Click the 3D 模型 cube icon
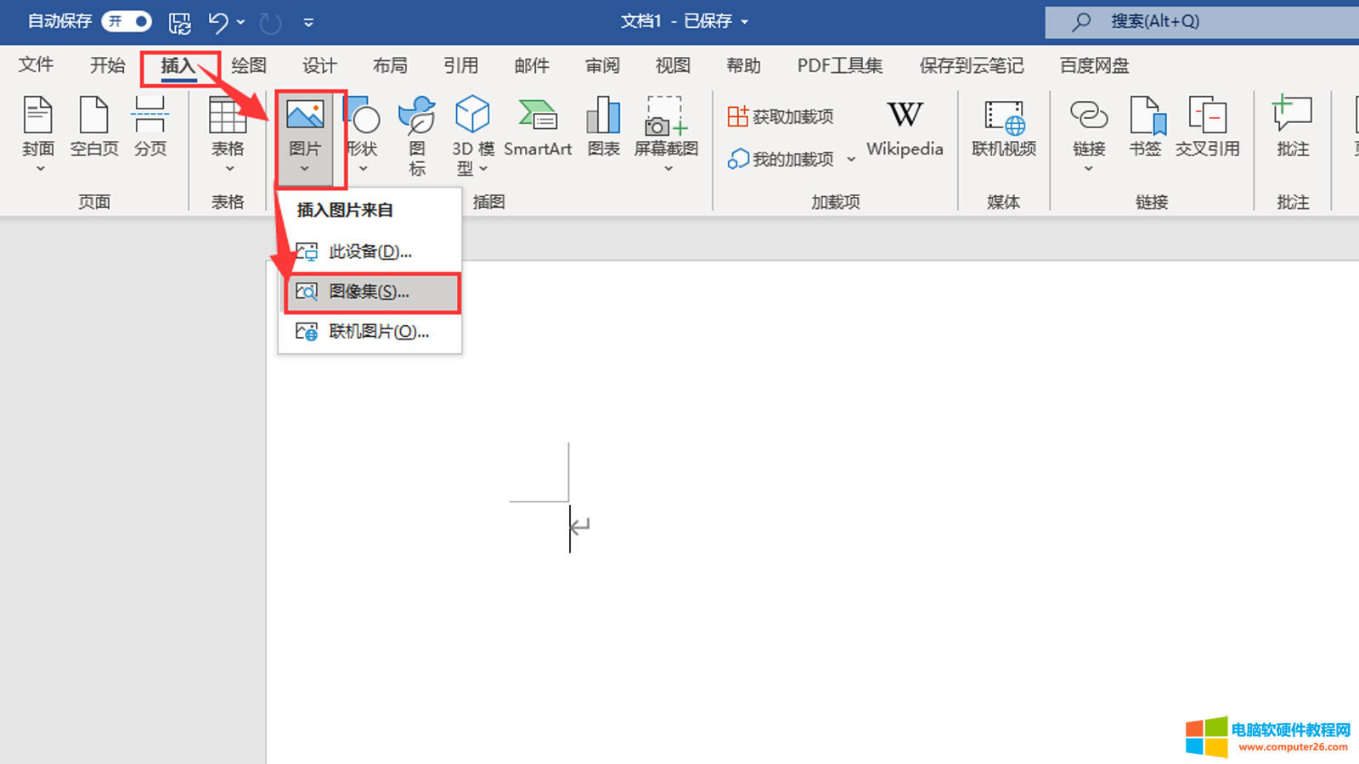This screenshot has height=764, width=1359. (x=472, y=114)
